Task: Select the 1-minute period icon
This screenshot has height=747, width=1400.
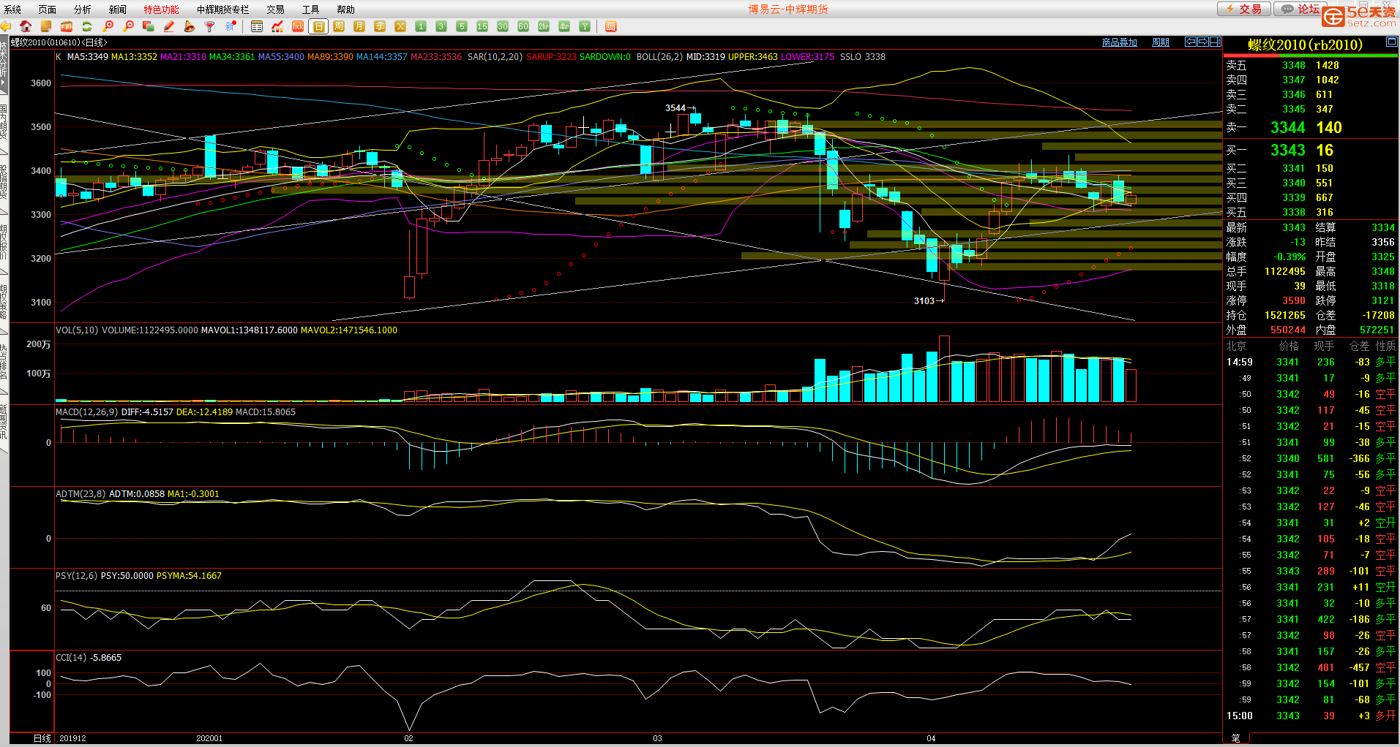Action: 421,26
